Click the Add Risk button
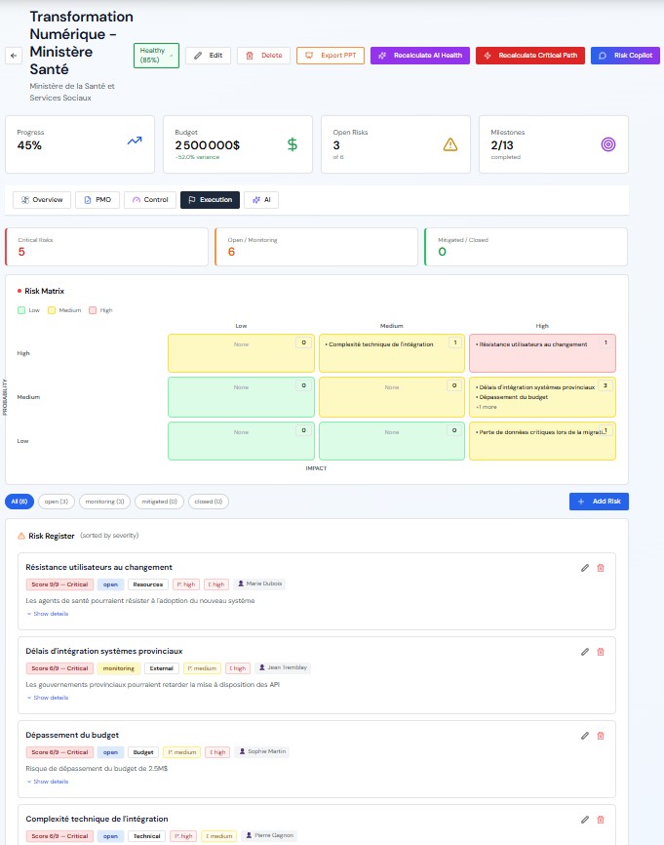This screenshot has height=845, width=664. (x=599, y=502)
